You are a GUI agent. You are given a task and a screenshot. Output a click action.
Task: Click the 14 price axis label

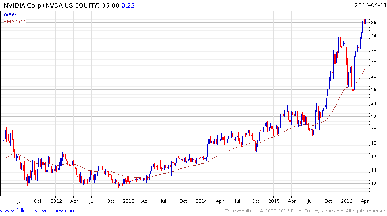[x=374, y=170]
